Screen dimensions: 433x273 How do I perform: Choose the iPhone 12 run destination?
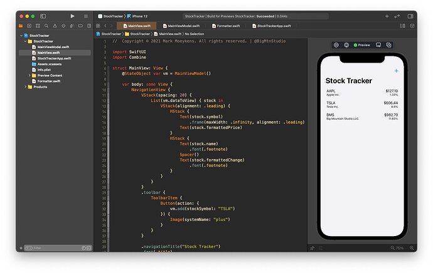tap(137, 16)
